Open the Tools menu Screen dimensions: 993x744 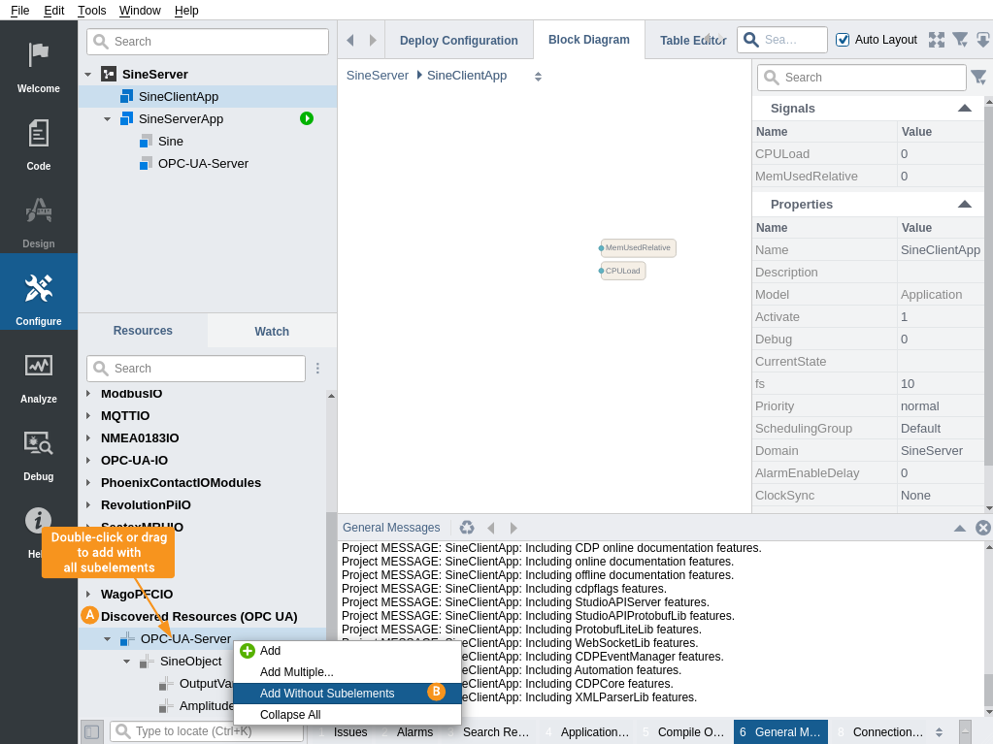92,10
